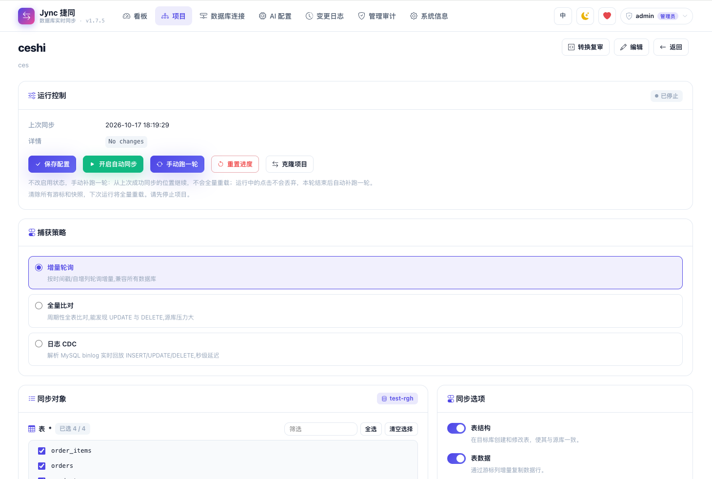Select the 全量比对 radio option

(x=39, y=305)
